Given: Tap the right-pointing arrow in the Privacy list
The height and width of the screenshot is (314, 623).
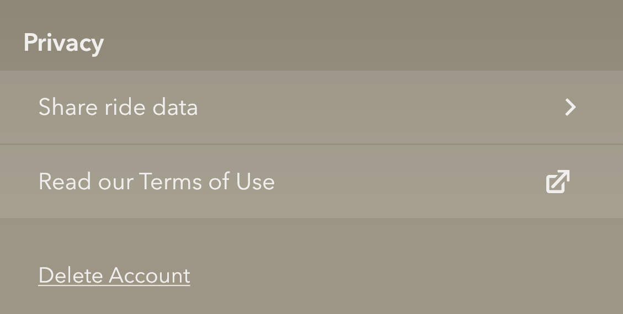Looking at the screenshot, I should point(571,107).
